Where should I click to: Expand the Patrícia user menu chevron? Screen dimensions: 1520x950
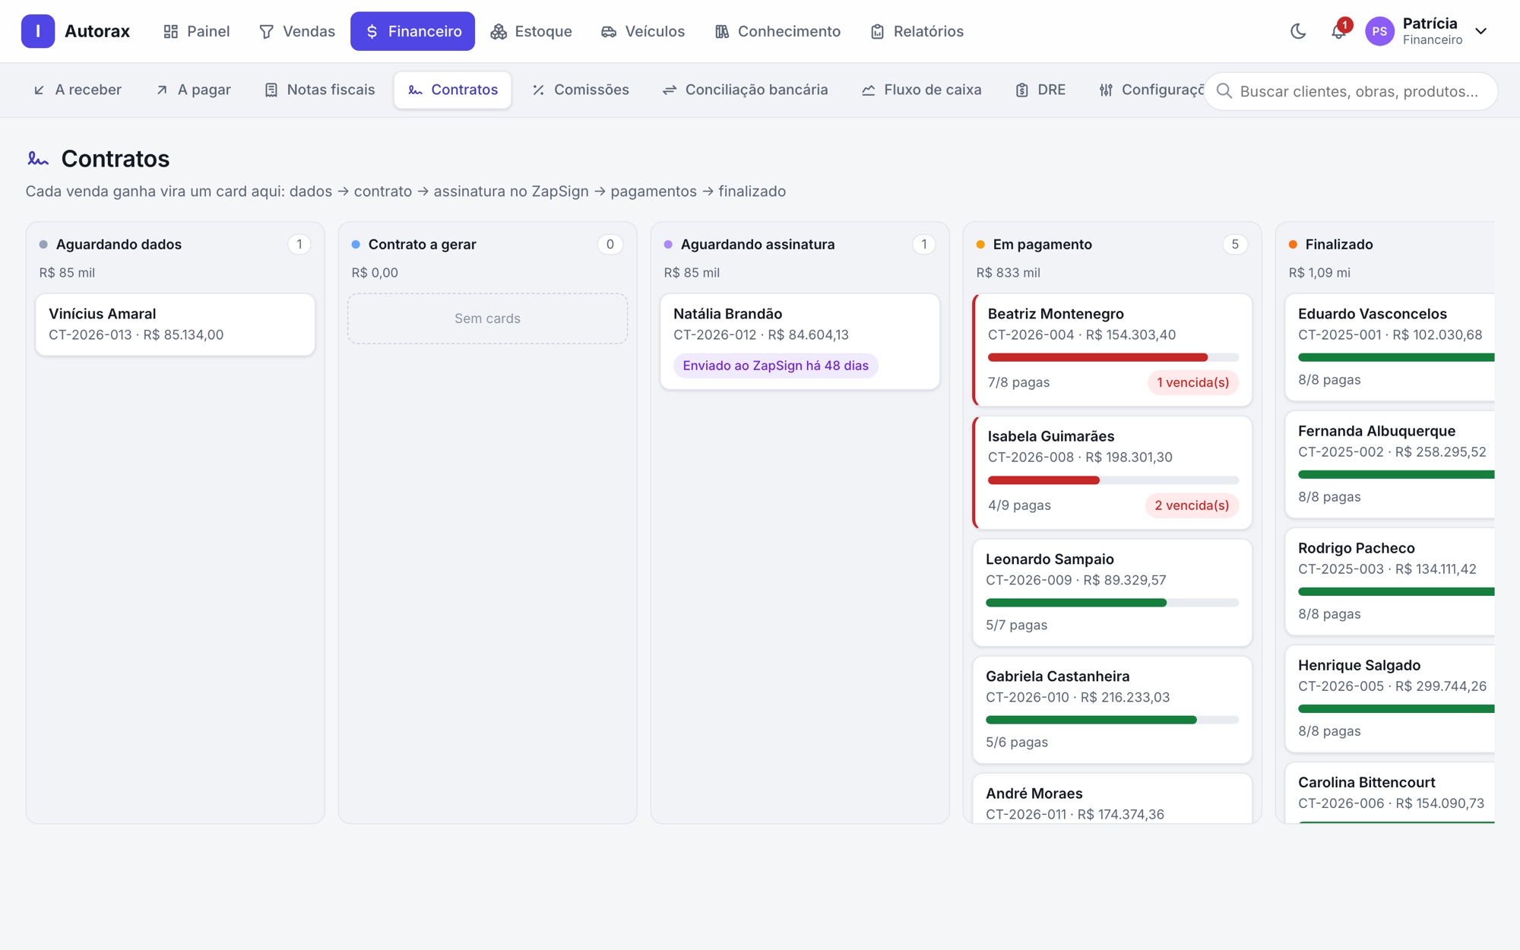(1480, 31)
